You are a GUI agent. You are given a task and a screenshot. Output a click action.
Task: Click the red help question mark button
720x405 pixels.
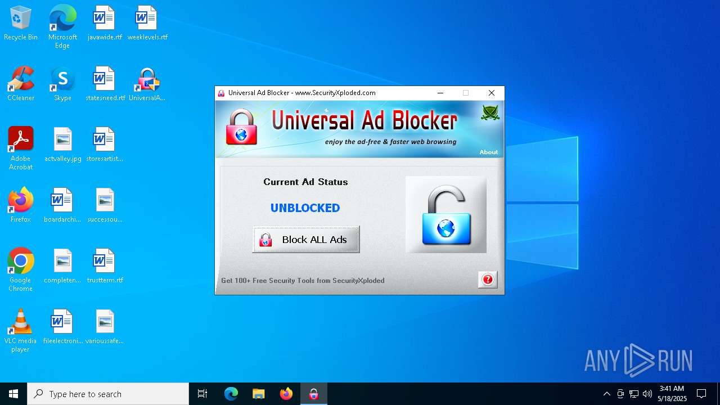click(488, 280)
